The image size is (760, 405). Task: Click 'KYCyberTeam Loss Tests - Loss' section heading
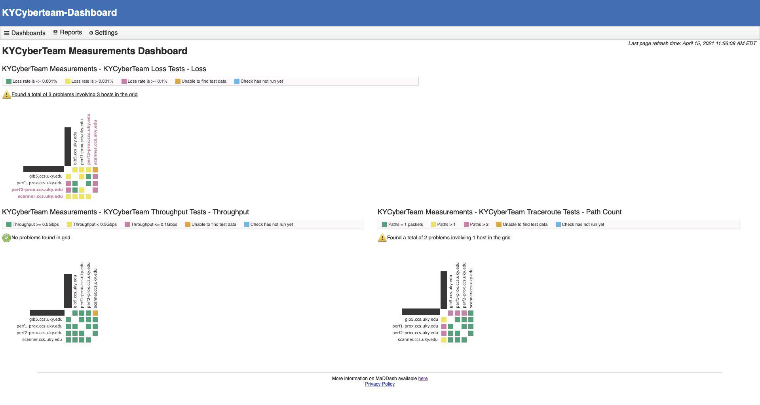(104, 69)
